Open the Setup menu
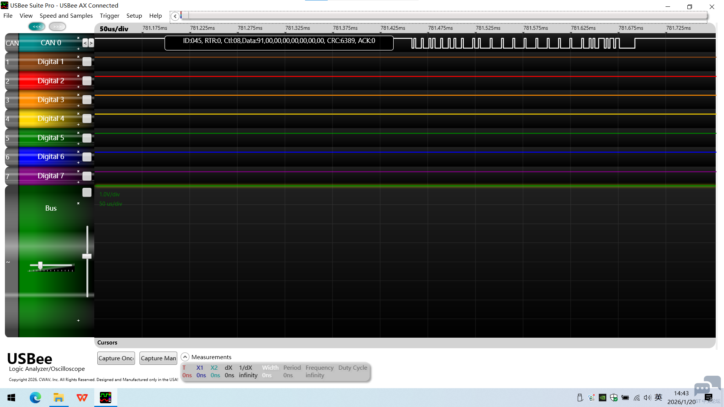Image resolution: width=724 pixels, height=407 pixels. point(134,15)
